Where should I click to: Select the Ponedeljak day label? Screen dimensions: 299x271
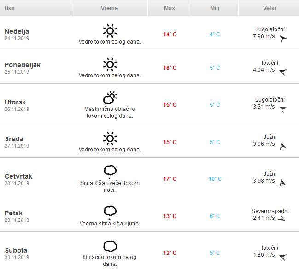point(23,65)
